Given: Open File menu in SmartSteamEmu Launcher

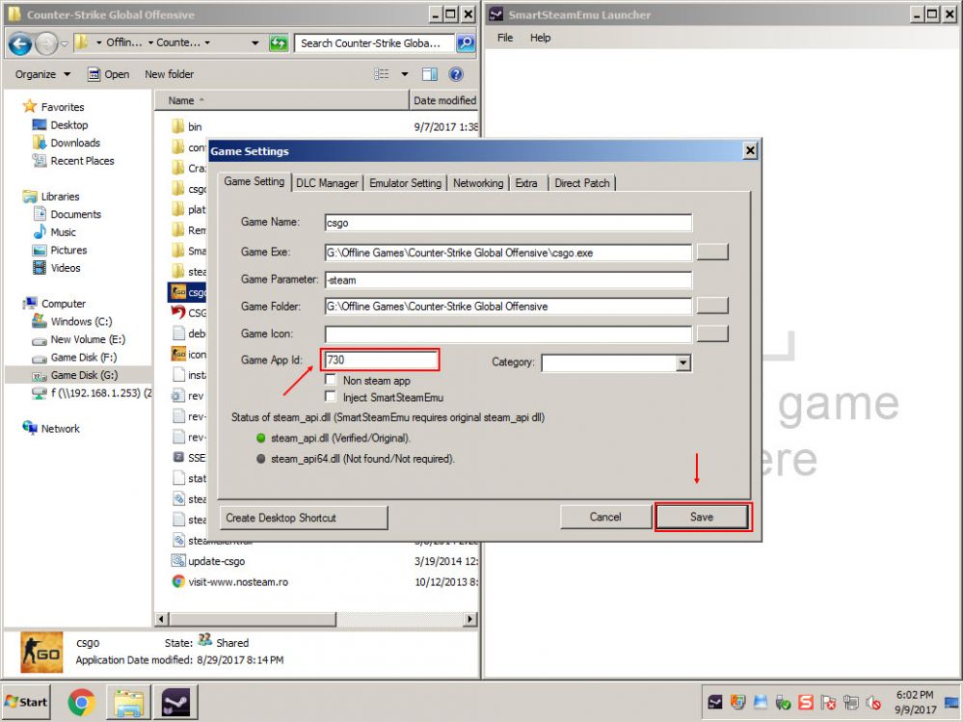Looking at the screenshot, I should coord(505,38).
